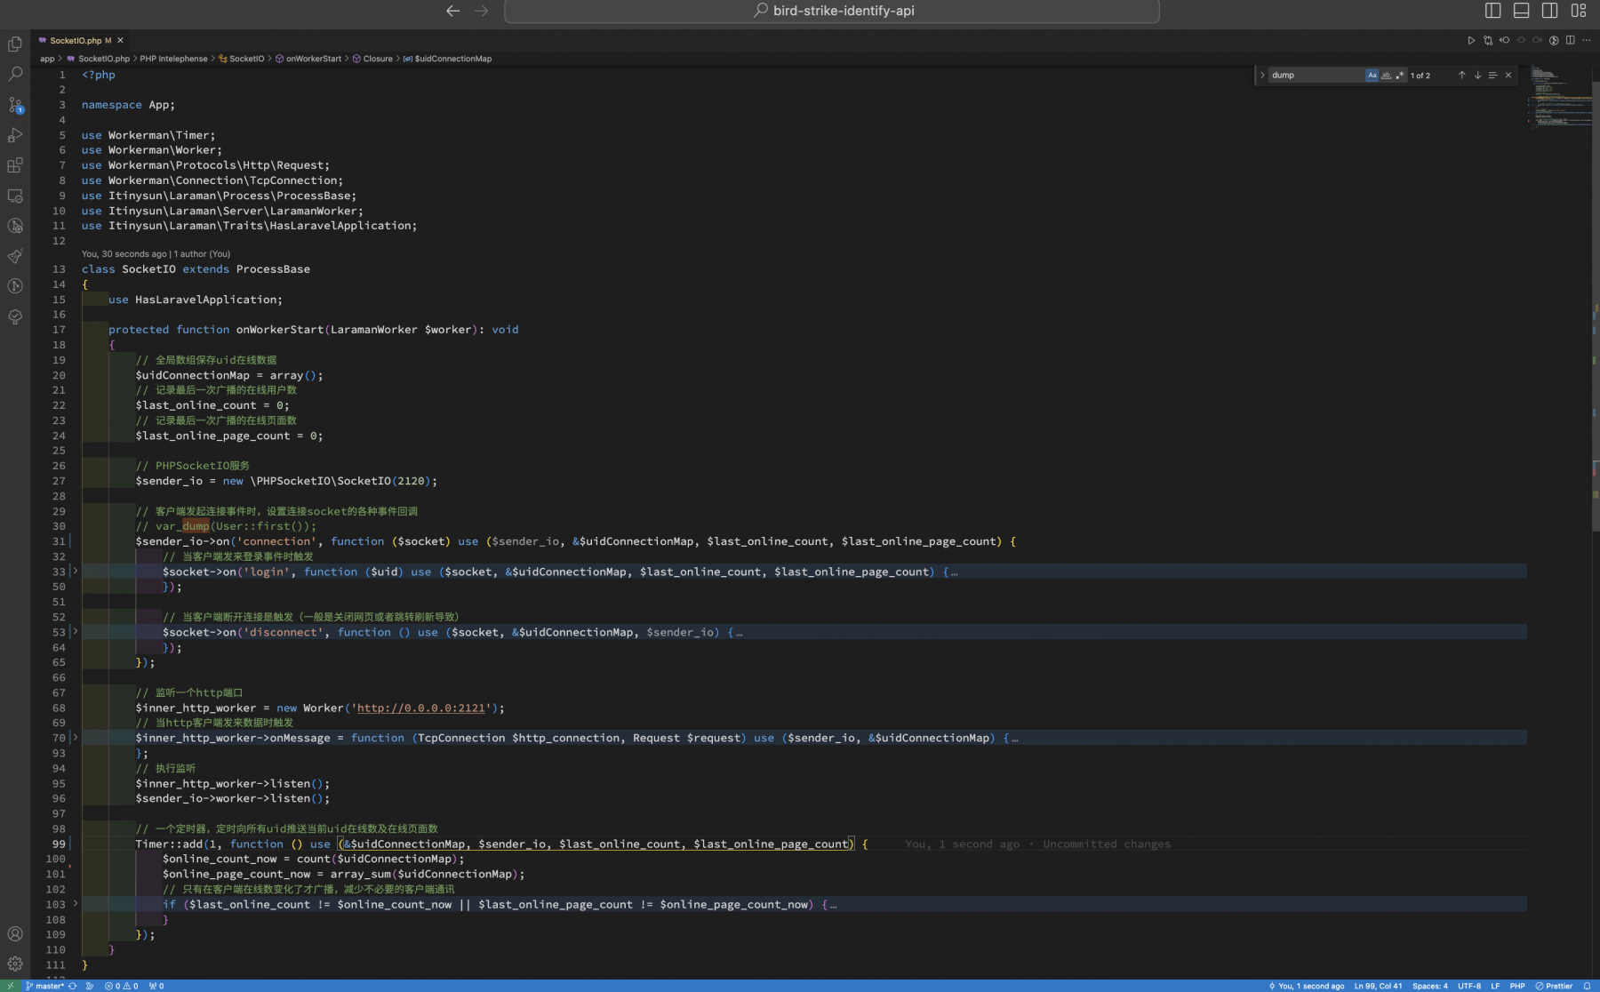This screenshot has height=992, width=1600.
Task: Click the Run file play button
Action: tap(1471, 40)
